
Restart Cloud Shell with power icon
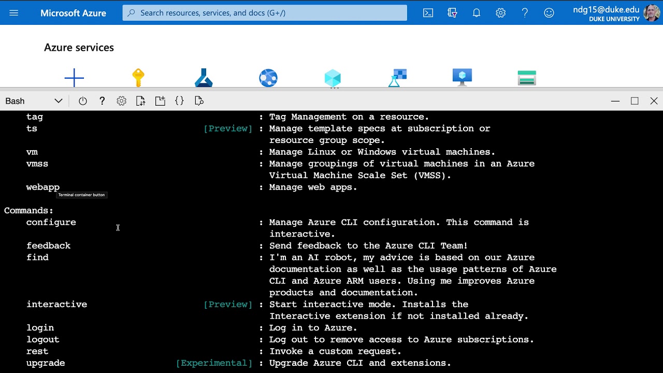point(83,101)
